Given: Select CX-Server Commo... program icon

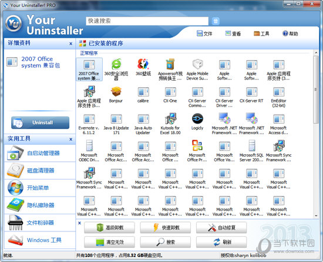Looking at the screenshot, I should [x=197, y=97].
